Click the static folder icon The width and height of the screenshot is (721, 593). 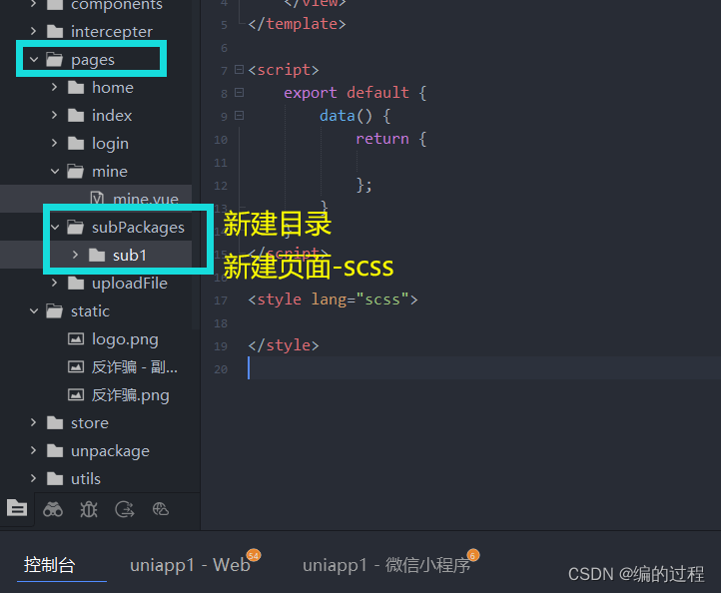click(54, 311)
